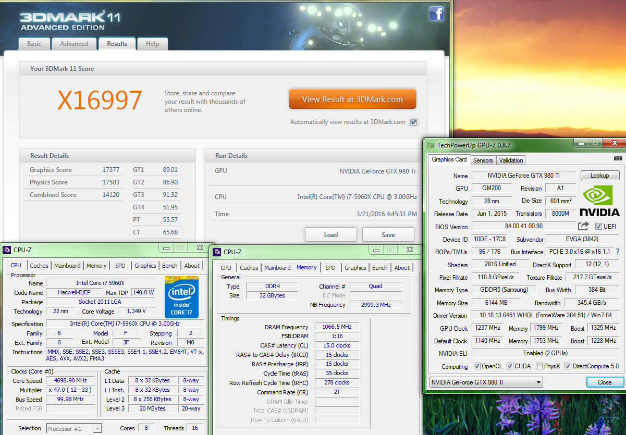
Task: Click the GPU Clock value 1237 MHz
Action: (487, 328)
